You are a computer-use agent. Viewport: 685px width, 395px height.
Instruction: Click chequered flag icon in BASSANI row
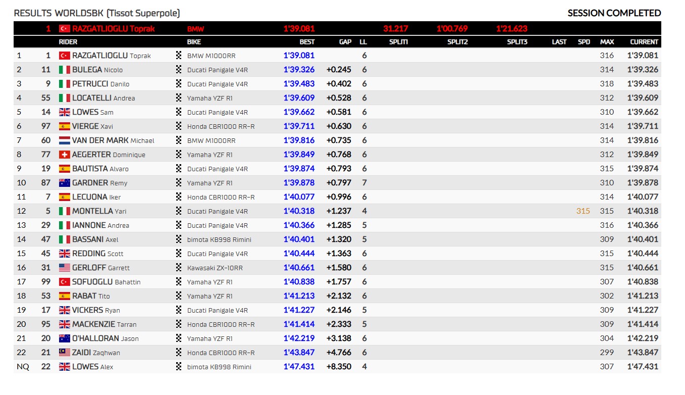click(x=178, y=239)
